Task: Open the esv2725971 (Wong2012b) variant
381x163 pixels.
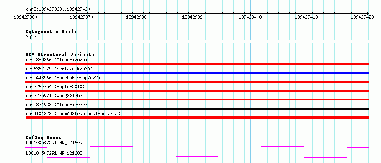Action: click(54, 96)
